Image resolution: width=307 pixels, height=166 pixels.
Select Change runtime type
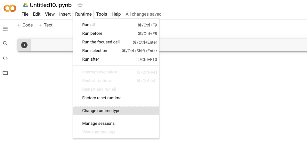(x=101, y=110)
